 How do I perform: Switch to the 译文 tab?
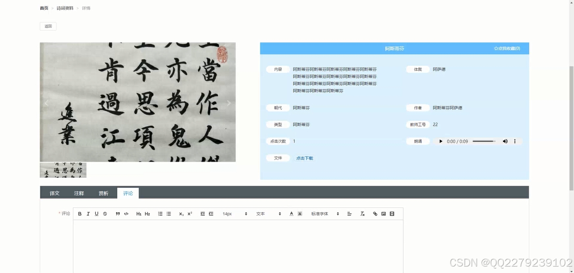click(x=54, y=193)
